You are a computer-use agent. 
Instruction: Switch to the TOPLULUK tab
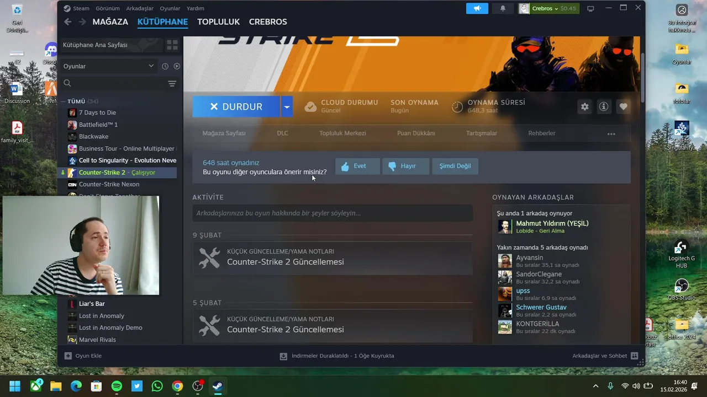pyautogui.click(x=218, y=22)
